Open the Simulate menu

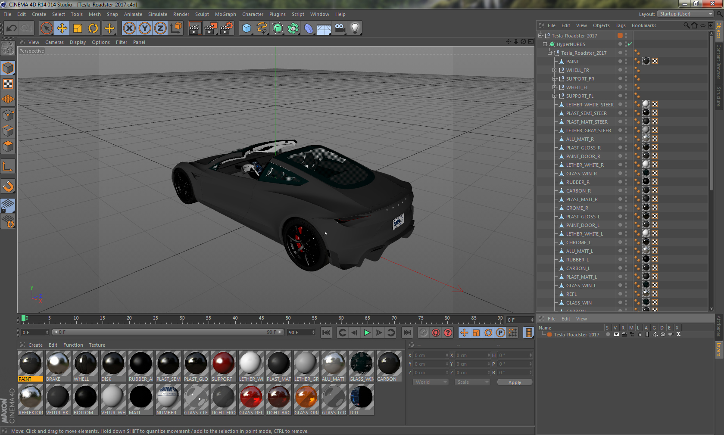tap(158, 14)
